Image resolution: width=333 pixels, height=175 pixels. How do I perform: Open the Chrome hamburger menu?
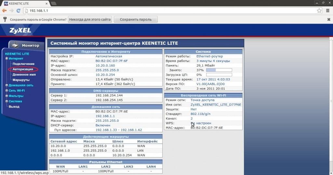coord(328,11)
